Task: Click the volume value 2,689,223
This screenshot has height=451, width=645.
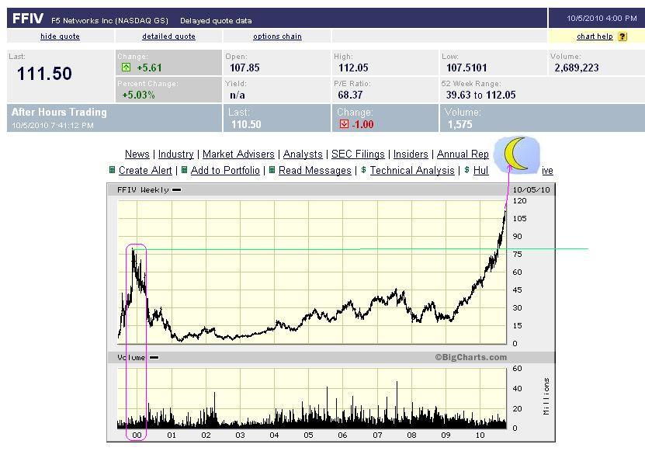Action: click(576, 68)
